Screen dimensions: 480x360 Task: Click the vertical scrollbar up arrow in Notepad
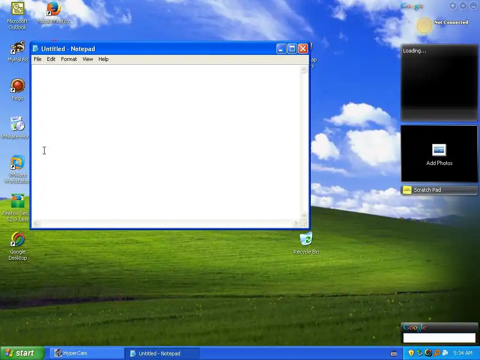point(304,69)
